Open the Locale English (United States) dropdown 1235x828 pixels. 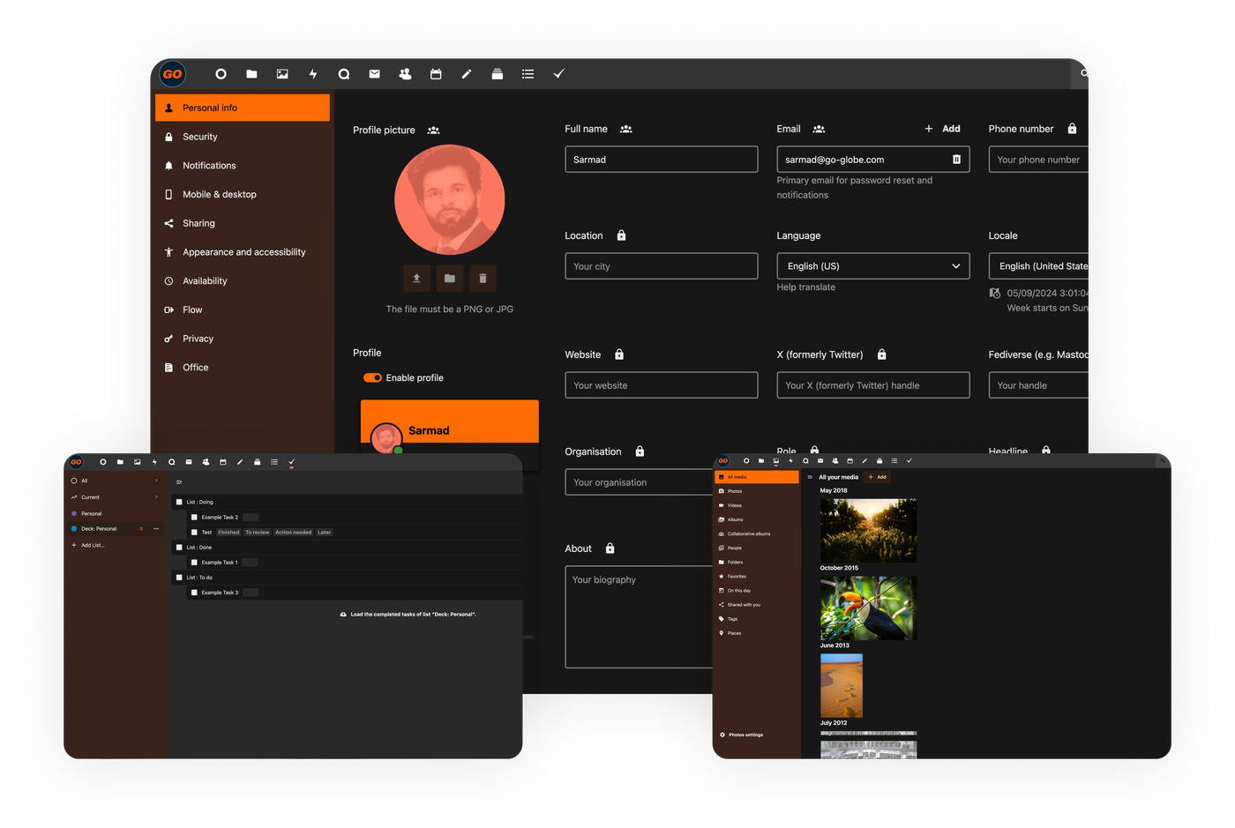[1041, 266]
